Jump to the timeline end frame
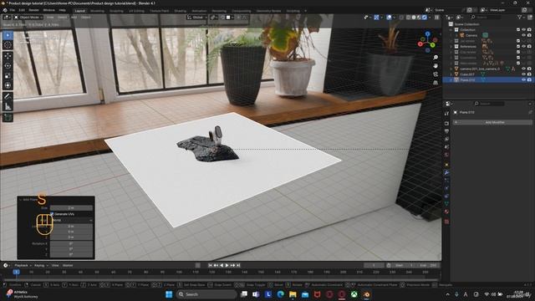The width and height of the screenshot is (535, 301). (x=238, y=265)
